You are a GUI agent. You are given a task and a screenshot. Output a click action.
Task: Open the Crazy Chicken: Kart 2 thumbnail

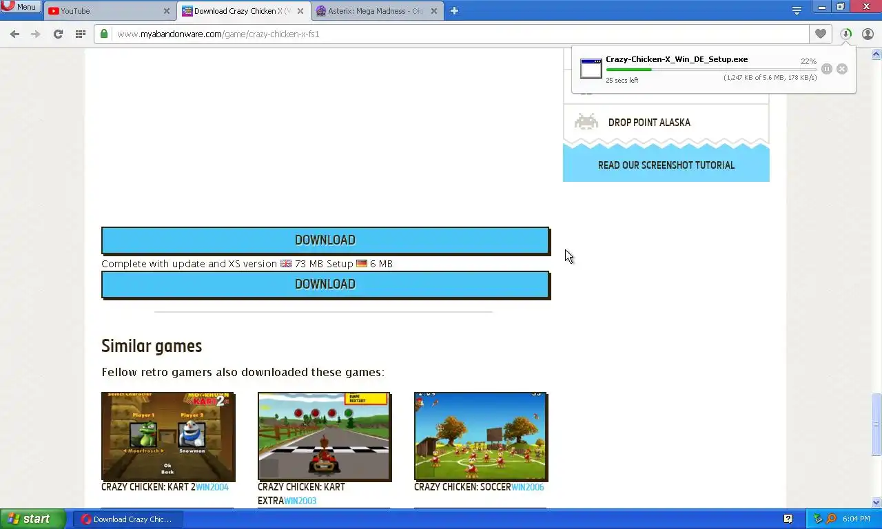168,436
